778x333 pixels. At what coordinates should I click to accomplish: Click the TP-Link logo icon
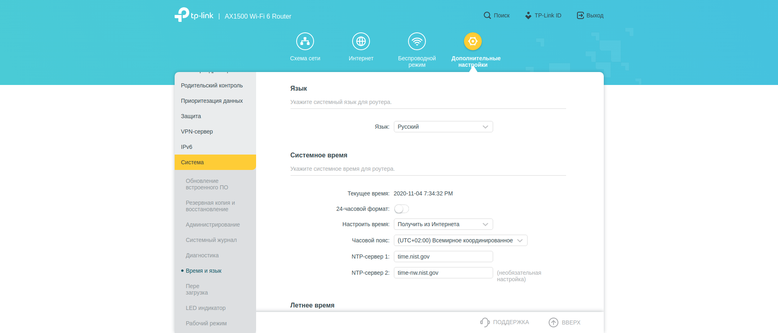(182, 15)
